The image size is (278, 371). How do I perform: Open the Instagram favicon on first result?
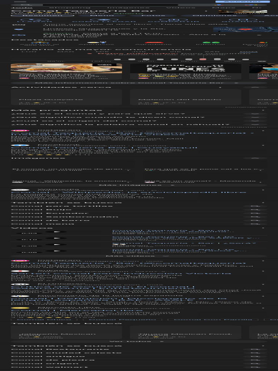(20, 130)
